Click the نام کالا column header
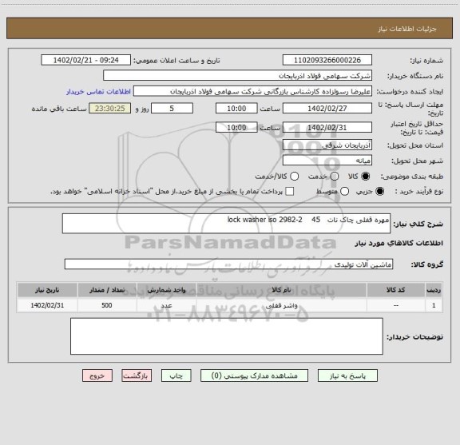460x445 pixels. [281, 290]
